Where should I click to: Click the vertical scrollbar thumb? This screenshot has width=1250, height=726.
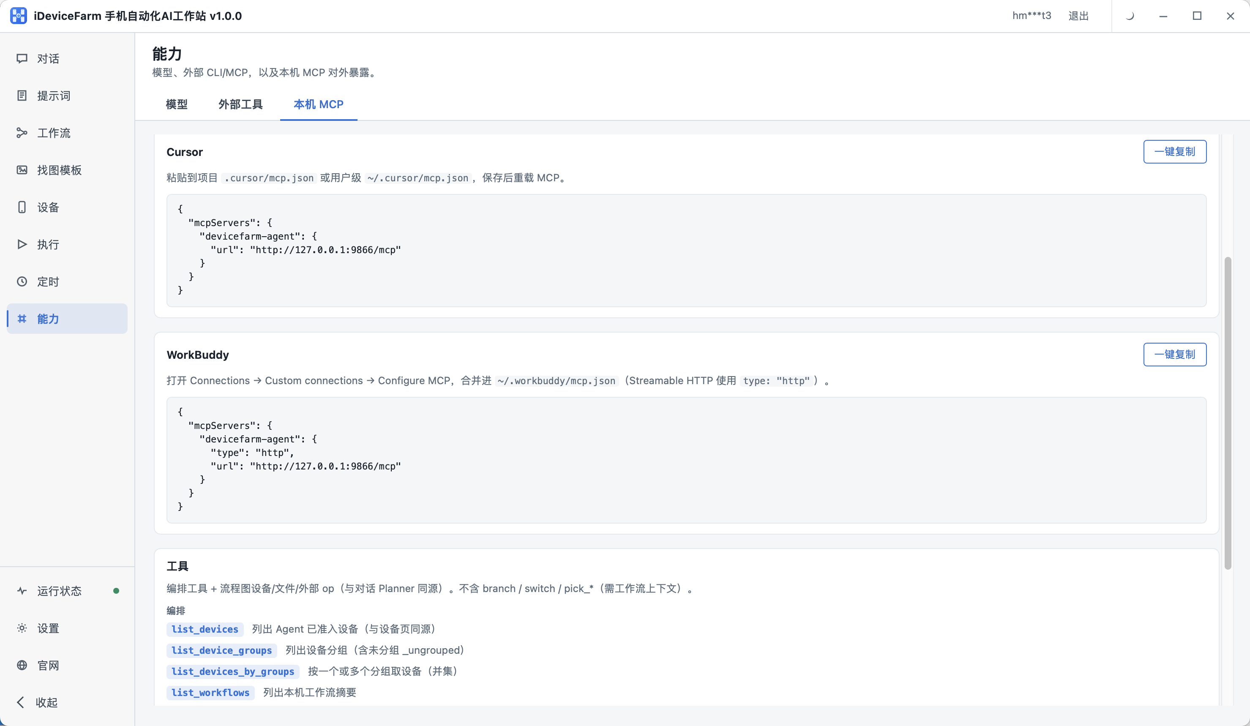click(1227, 413)
